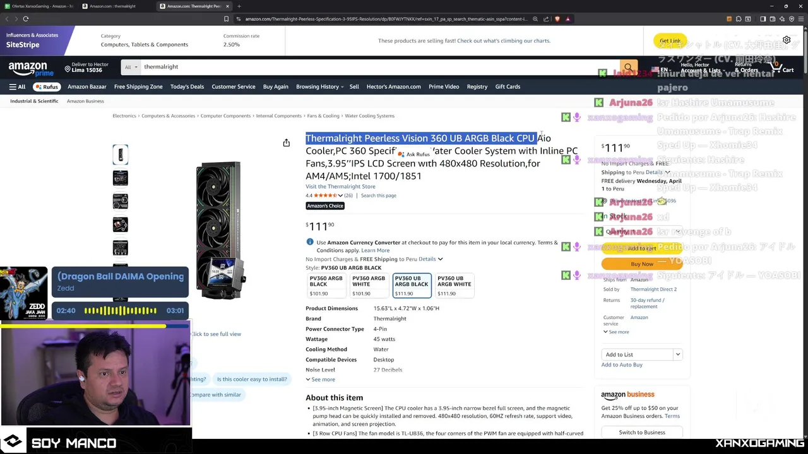
Task: Click the Water Cooling Systems breadcrumb
Action: pos(369,116)
